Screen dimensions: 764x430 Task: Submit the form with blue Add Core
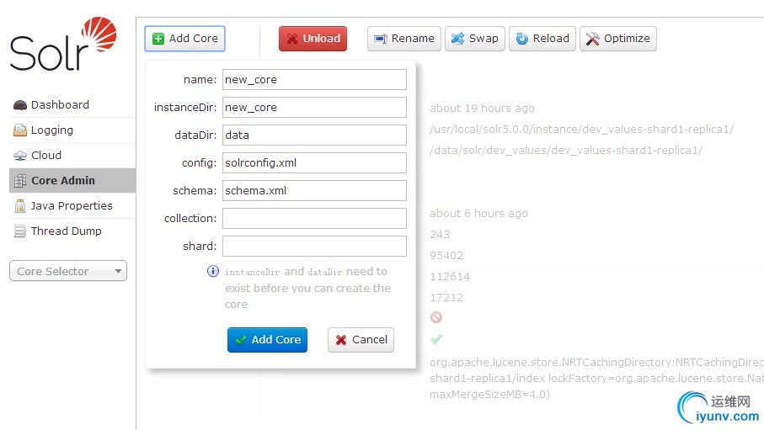point(267,339)
